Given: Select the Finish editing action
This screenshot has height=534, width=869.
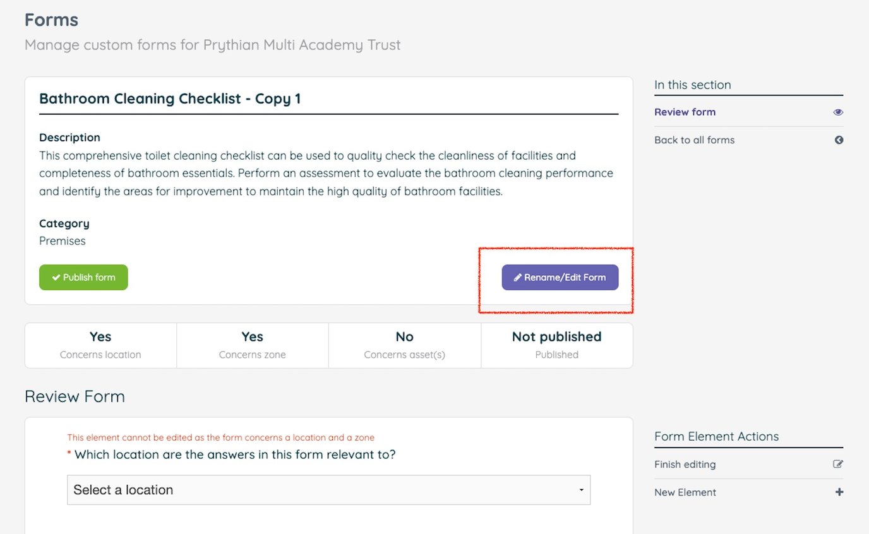Looking at the screenshot, I should point(685,465).
